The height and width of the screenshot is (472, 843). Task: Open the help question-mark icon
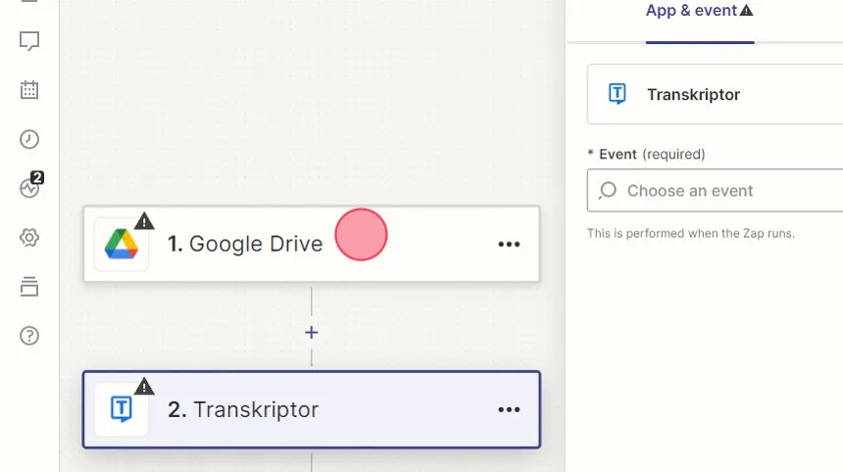(x=29, y=336)
